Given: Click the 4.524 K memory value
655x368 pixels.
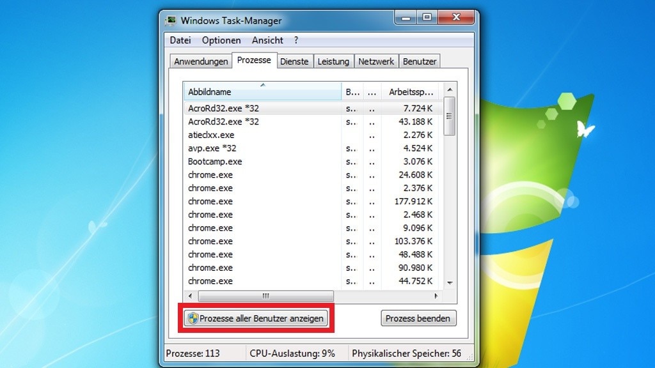Looking at the screenshot, I should [x=418, y=148].
